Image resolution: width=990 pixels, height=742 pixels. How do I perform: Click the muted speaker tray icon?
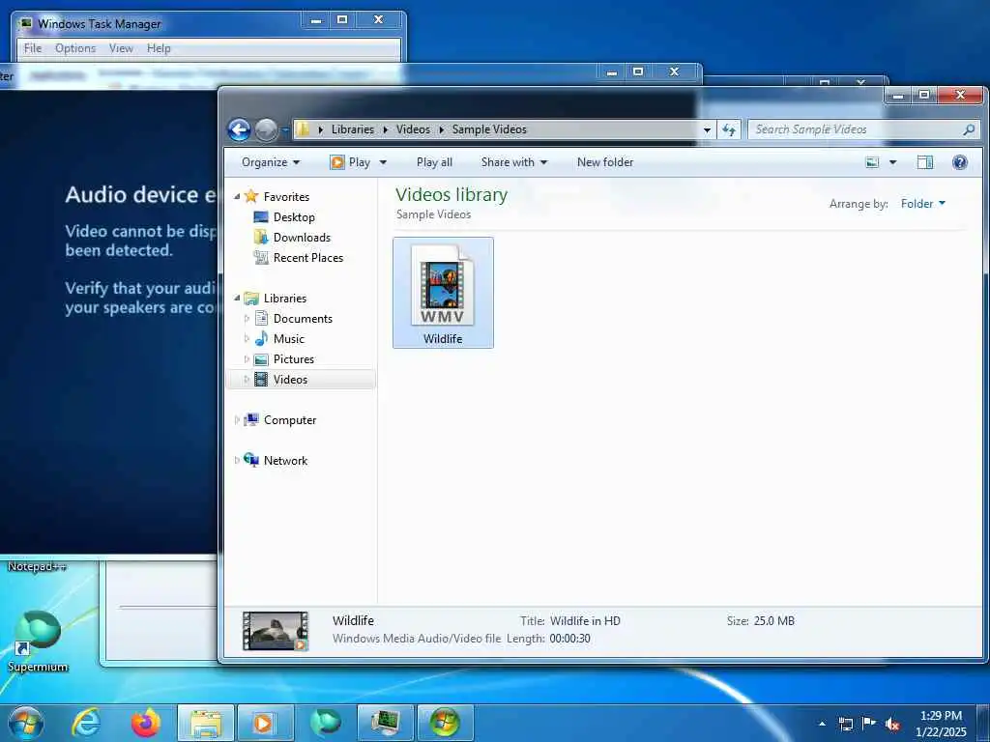point(892,724)
